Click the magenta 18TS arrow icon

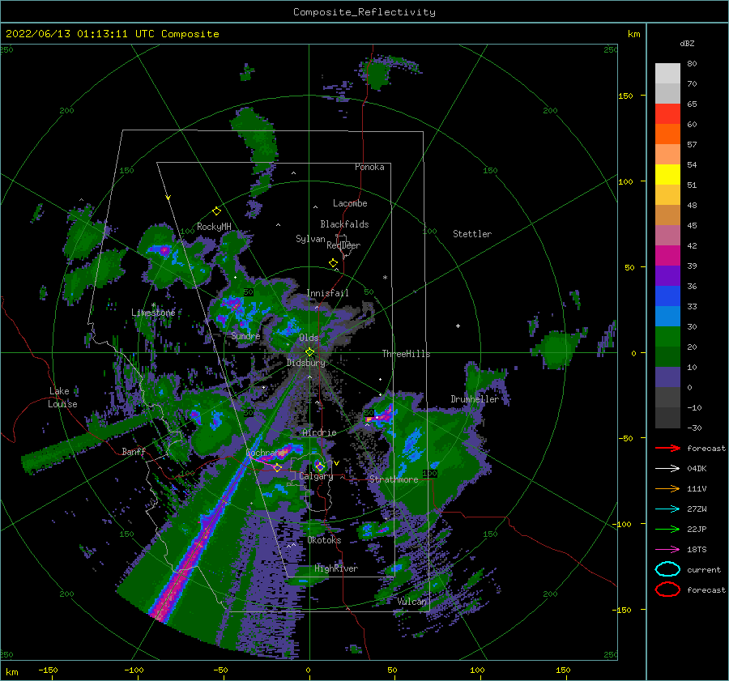point(667,550)
